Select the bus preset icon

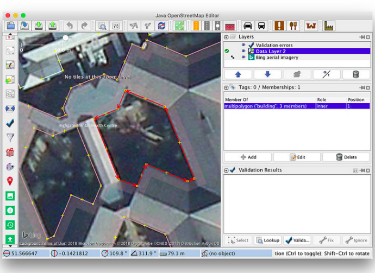pos(261,26)
